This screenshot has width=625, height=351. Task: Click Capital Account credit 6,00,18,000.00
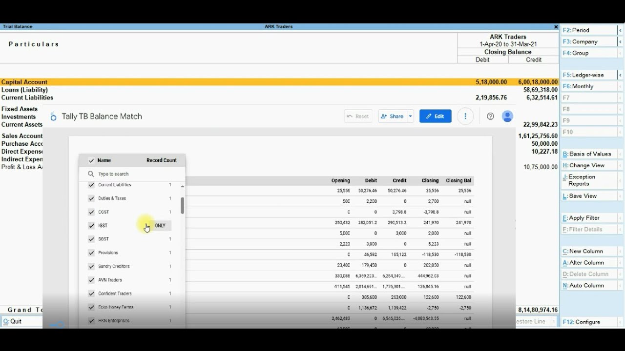point(538,82)
